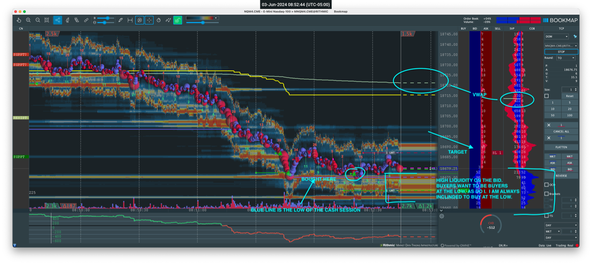Enable the OCO checkbox

coord(546,185)
